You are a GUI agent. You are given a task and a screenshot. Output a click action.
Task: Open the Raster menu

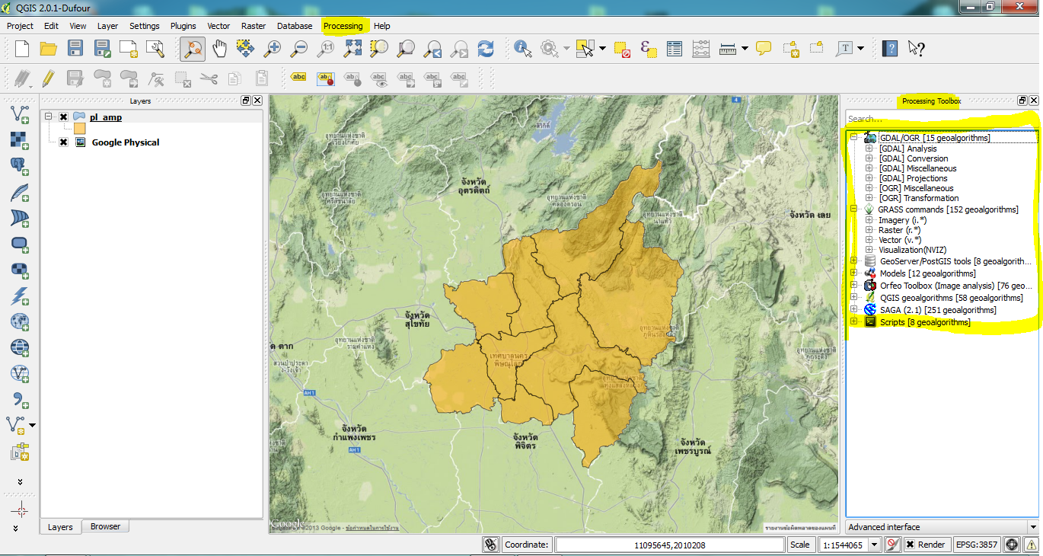pyautogui.click(x=254, y=26)
